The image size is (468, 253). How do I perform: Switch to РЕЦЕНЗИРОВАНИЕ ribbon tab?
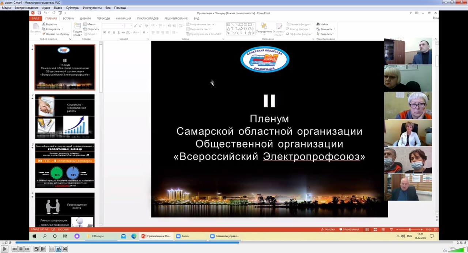[x=176, y=18]
